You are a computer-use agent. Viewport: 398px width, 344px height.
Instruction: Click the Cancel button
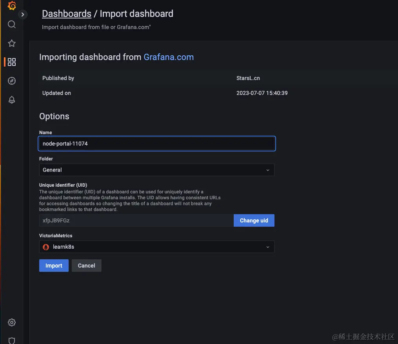point(86,266)
